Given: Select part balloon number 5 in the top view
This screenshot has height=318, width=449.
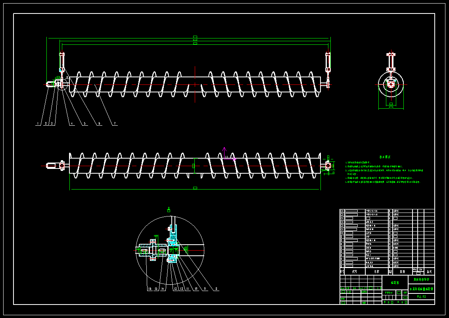Looking at the screenshot, I should (84, 124).
